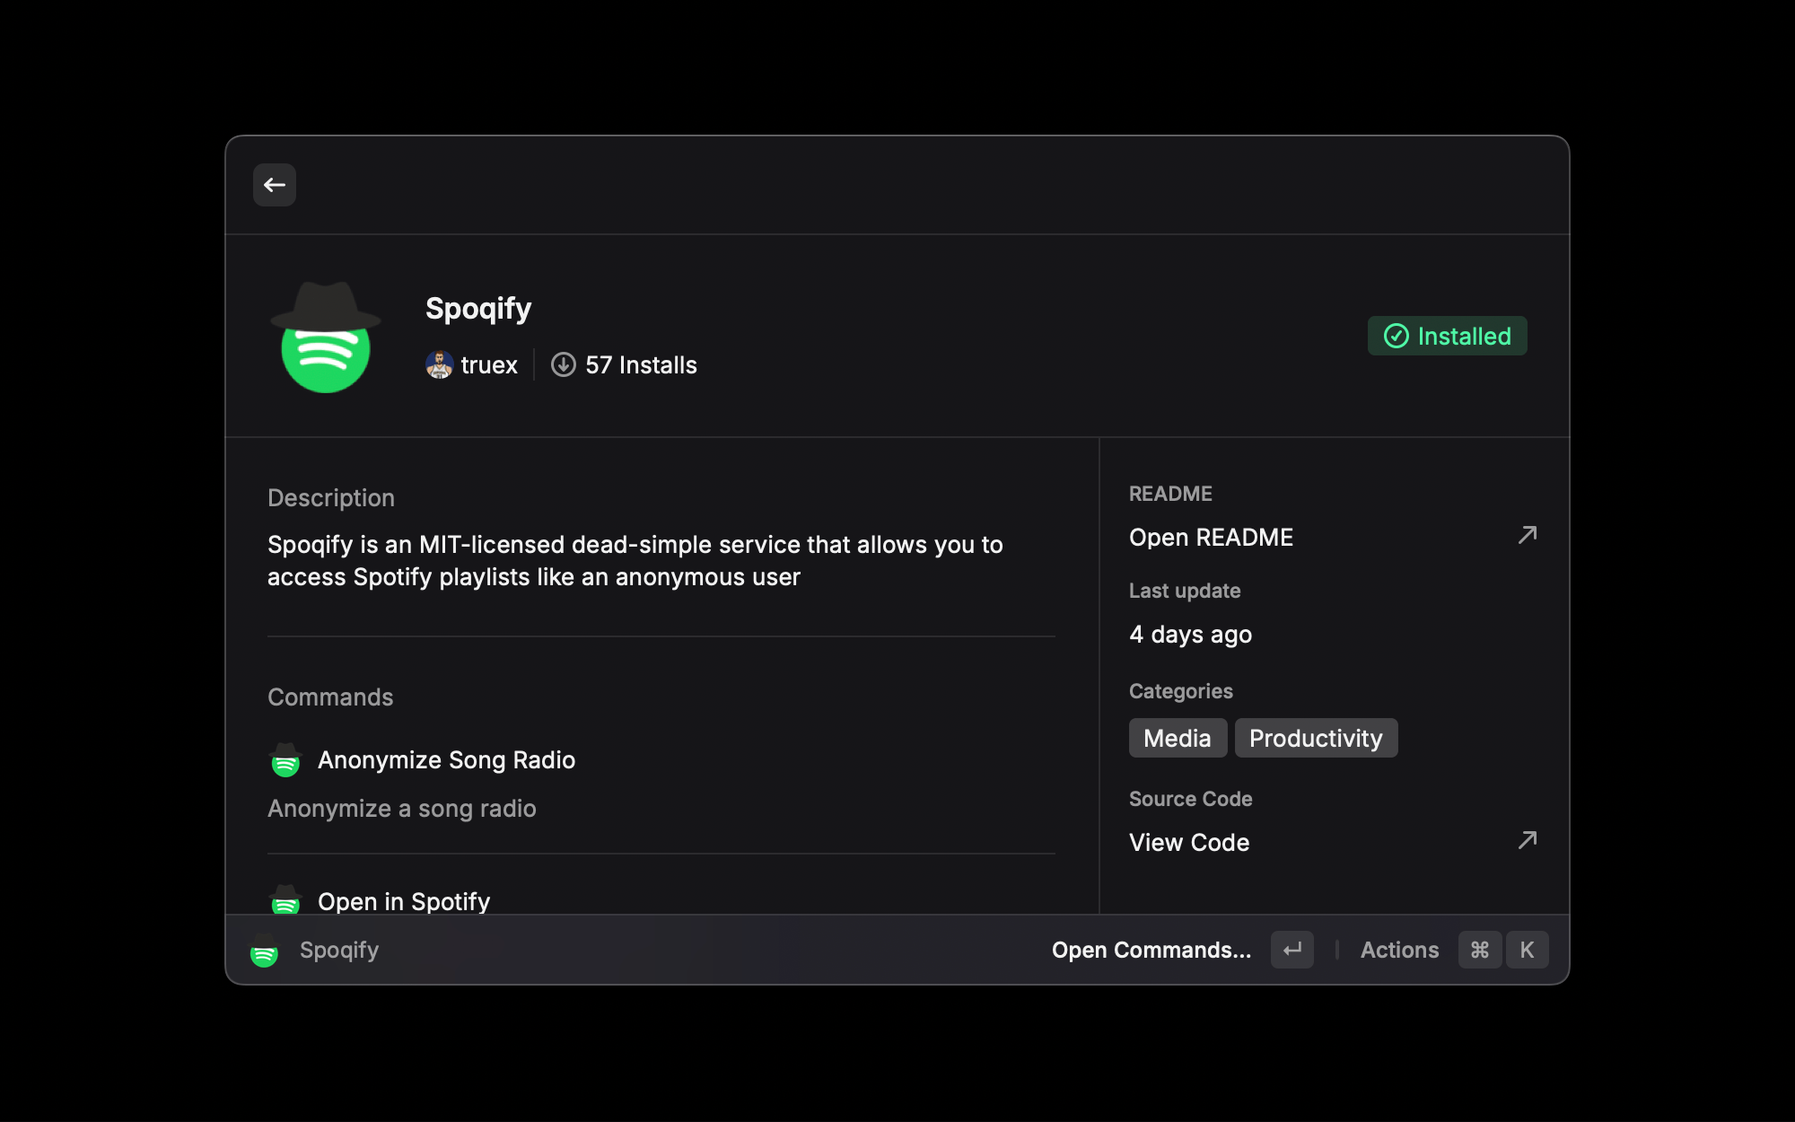Click the truex author name
This screenshot has height=1122, width=1795.
[489, 364]
